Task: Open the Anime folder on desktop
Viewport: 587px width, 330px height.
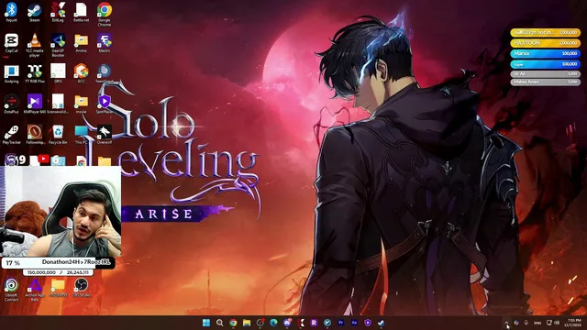Action: tap(81, 43)
